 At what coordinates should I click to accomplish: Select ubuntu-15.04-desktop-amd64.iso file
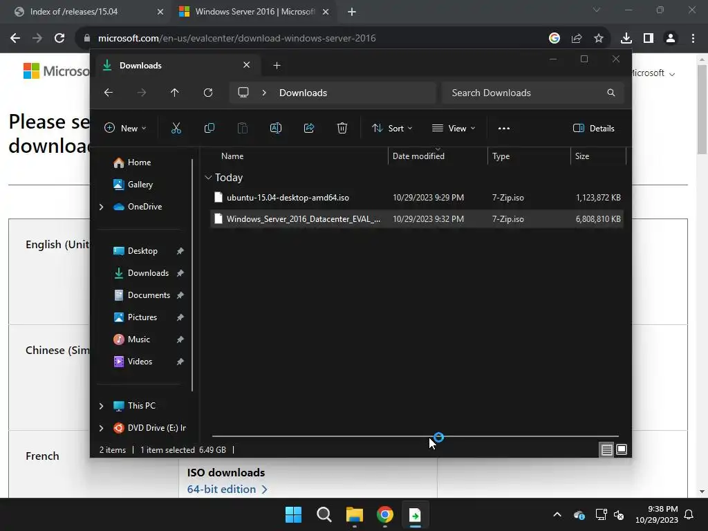tap(417, 198)
